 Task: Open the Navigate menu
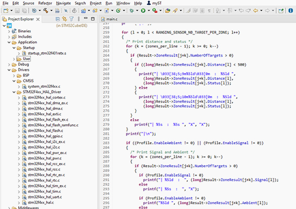63,3
